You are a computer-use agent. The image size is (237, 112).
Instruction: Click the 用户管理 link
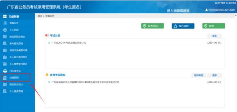(221, 3)
